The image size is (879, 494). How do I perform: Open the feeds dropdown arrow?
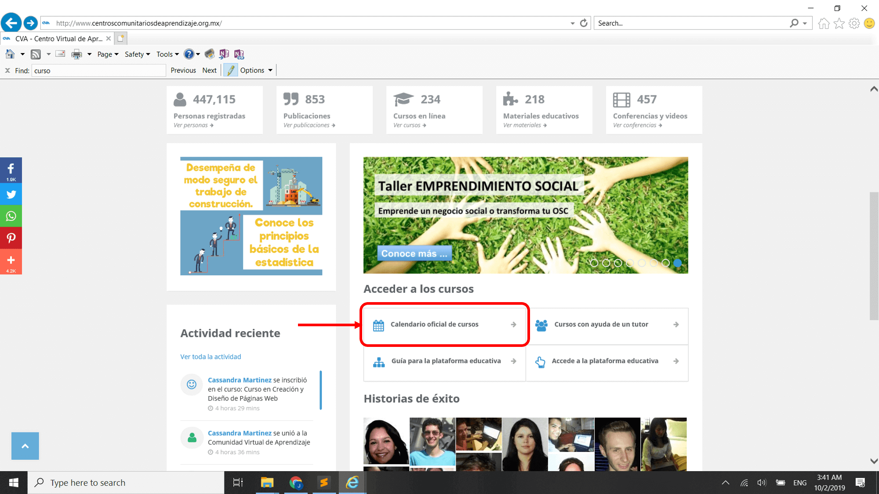coord(48,54)
